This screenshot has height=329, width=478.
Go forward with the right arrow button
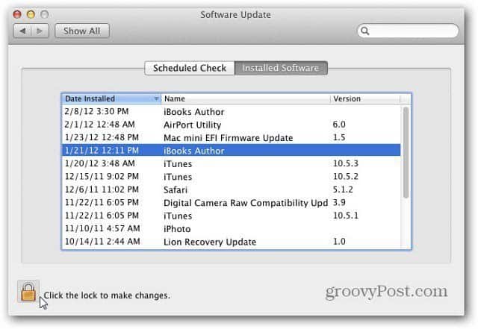click(40, 31)
